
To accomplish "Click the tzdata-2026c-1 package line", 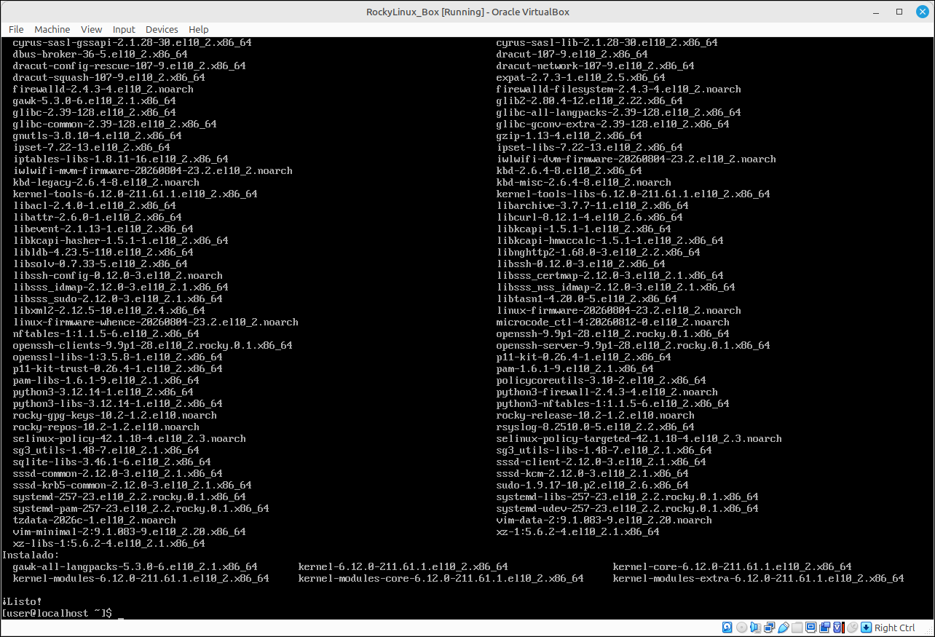I will pyautogui.click(x=95, y=520).
